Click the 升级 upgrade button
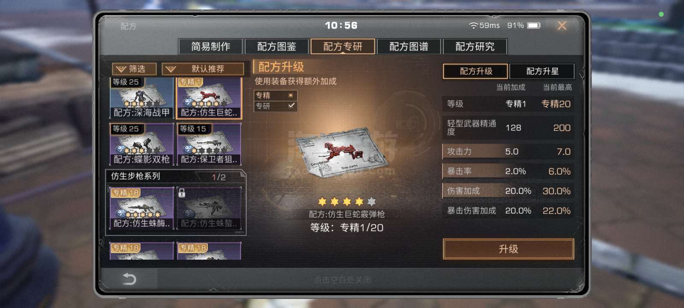 click(x=508, y=249)
